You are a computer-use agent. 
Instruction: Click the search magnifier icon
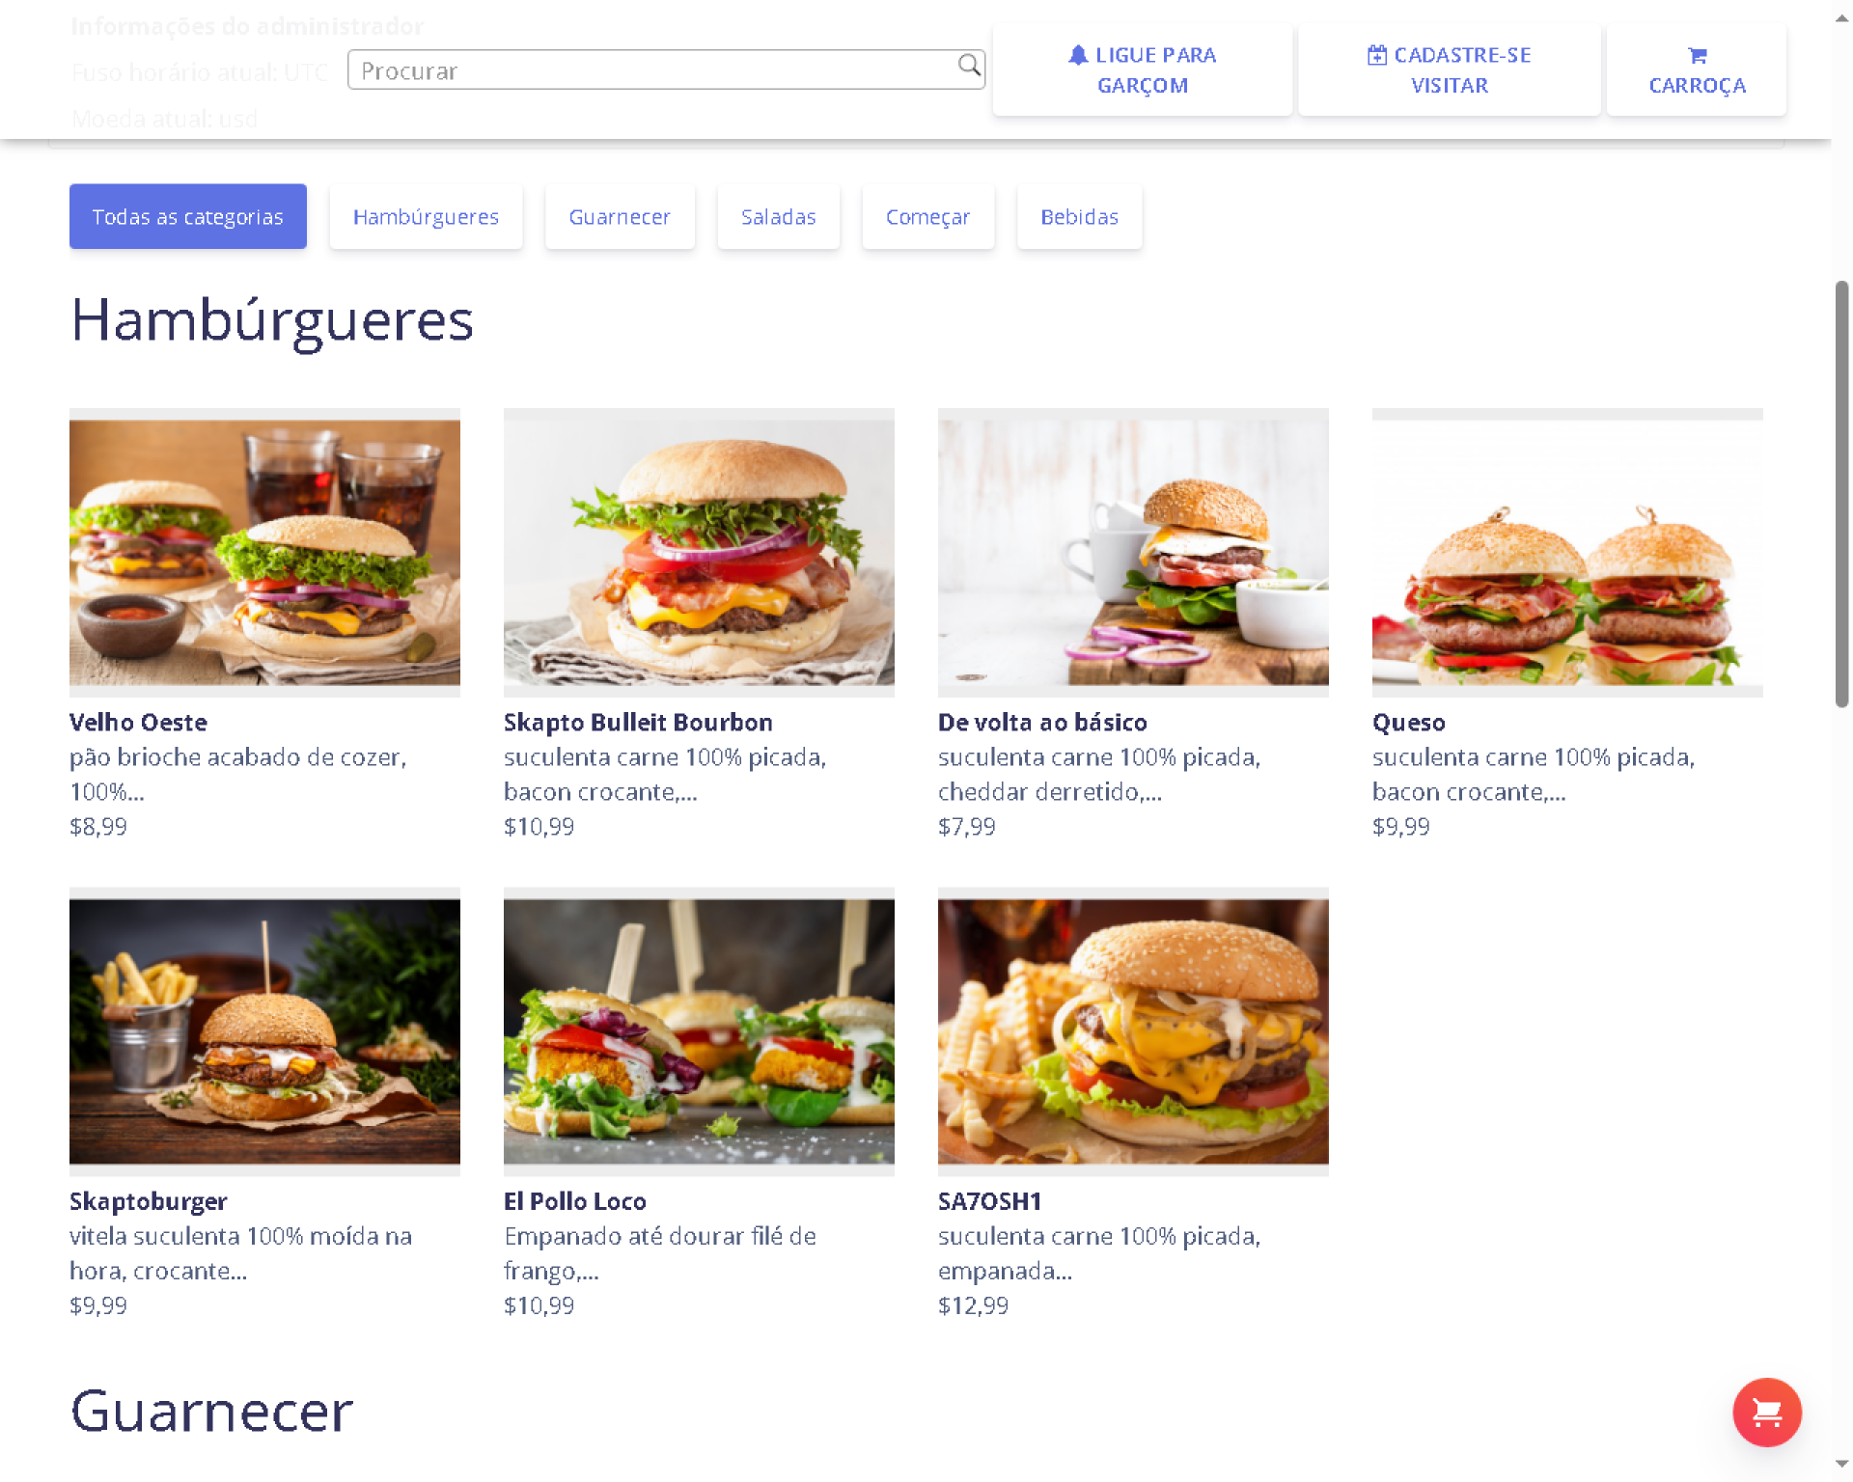coord(969,65)
